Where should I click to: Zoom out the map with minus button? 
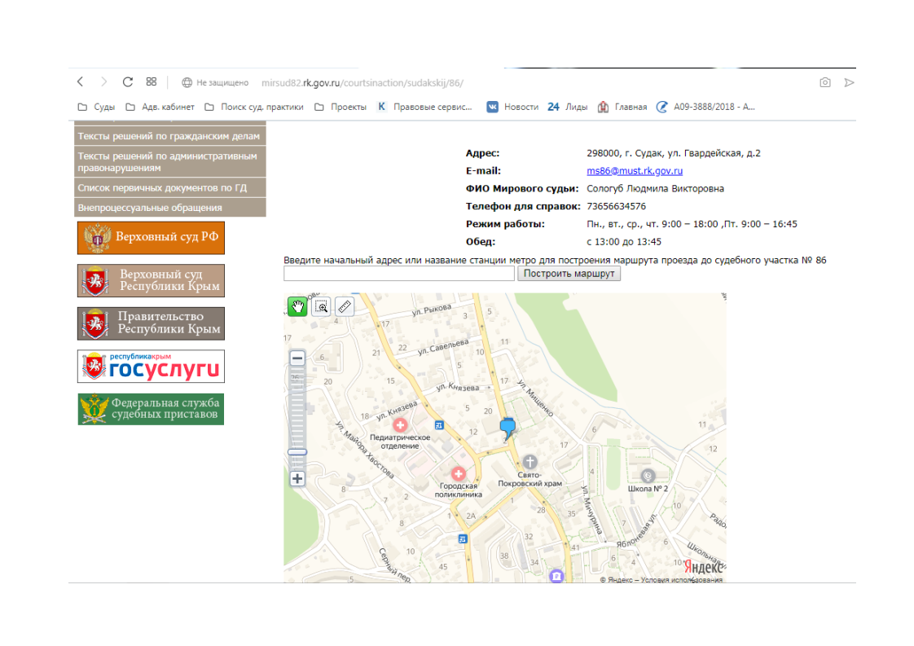click(297, 358)
